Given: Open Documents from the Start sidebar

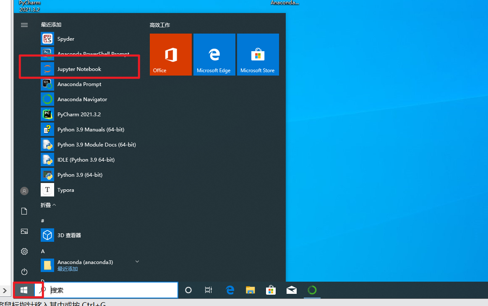Looking at the screenshot, I should (24, 212).
